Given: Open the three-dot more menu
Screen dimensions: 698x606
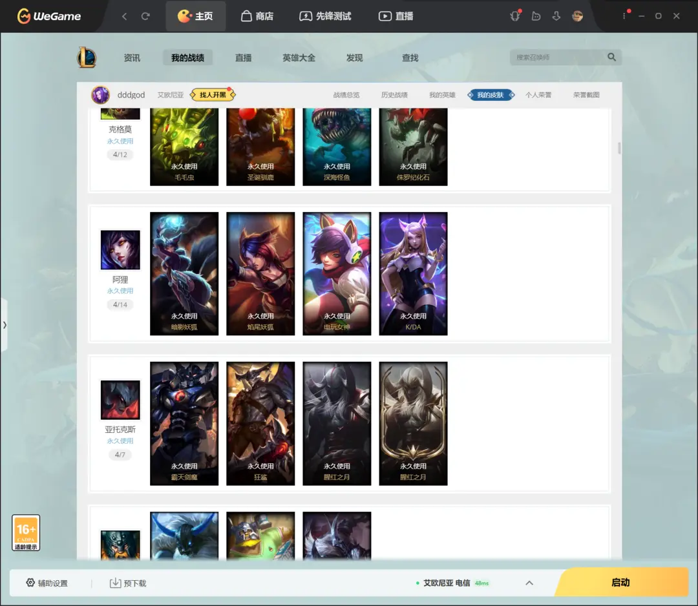Looking at the screenshot, I should point(624,16).
